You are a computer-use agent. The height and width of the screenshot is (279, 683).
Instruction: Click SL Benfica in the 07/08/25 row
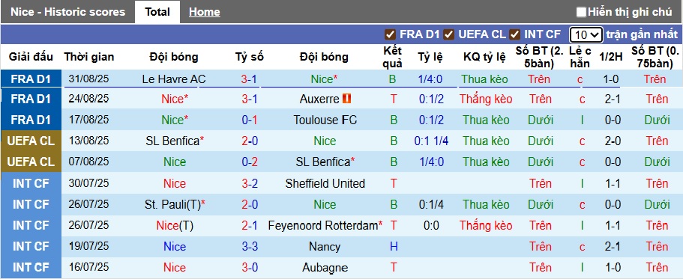coord(323,162)
